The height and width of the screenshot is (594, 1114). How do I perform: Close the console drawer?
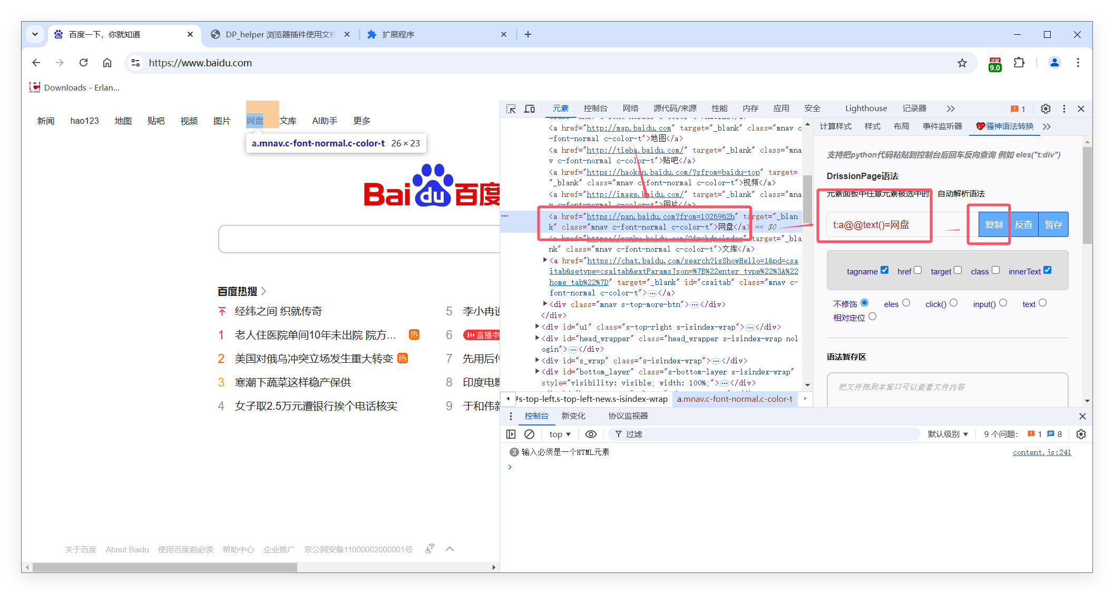click(1082, 416)
